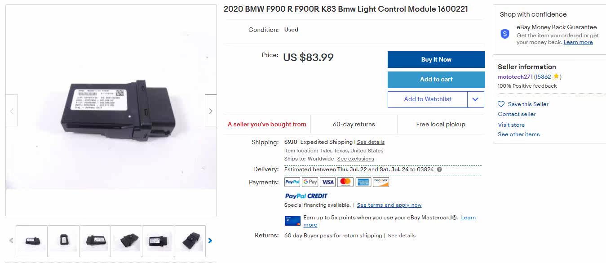The height and width of the screenshot is (263, 606).
Task: Show next product image with right arrow
Action: (211, 111)
